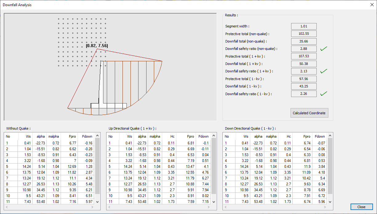Click the Downfall total (1 - kv) field

point(304,86)
